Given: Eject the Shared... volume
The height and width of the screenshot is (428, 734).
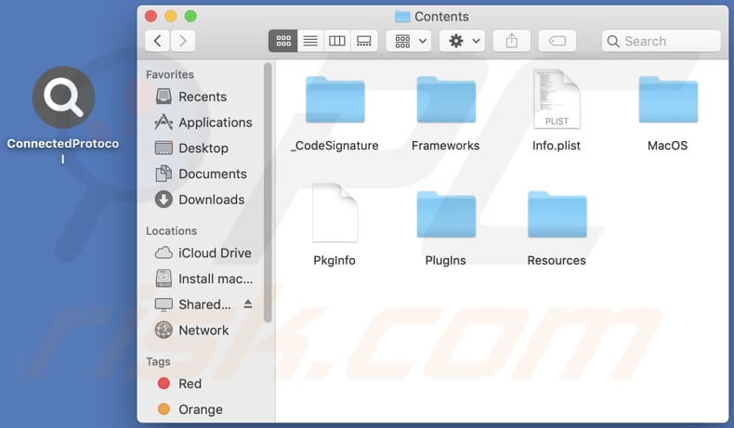Looking at the screenshot, I should click(x=248, y=305).
